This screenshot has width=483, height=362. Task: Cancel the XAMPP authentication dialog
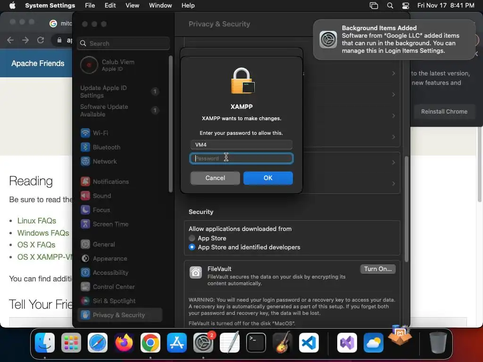[215, 178]
